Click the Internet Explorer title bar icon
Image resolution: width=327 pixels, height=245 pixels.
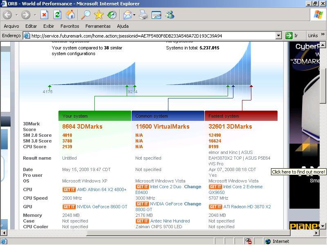[x=4, y=4]
